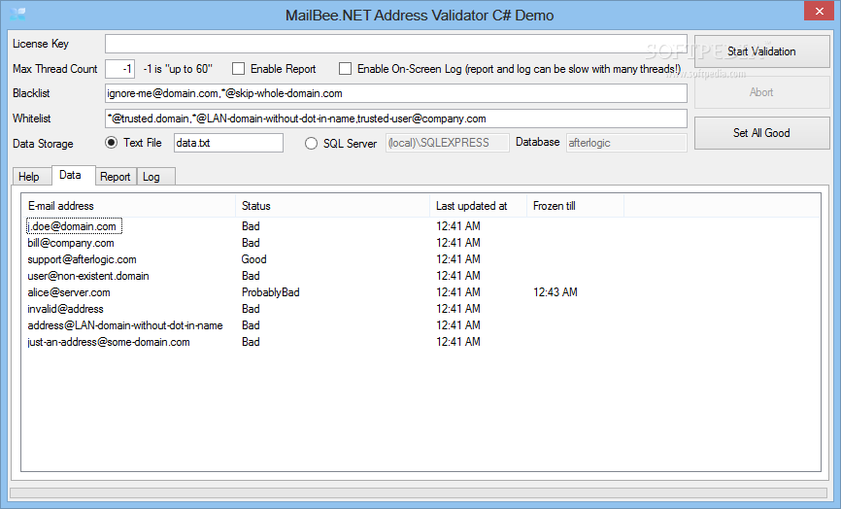841x509 pixels.
Task: Click Start Validation button
Action: tap(761, 51)
